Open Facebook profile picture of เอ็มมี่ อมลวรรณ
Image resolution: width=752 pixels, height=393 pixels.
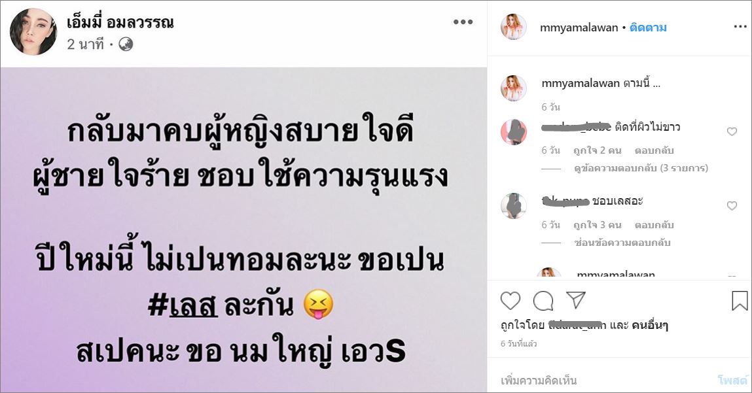pyautogui.click(x=33, y=31)
